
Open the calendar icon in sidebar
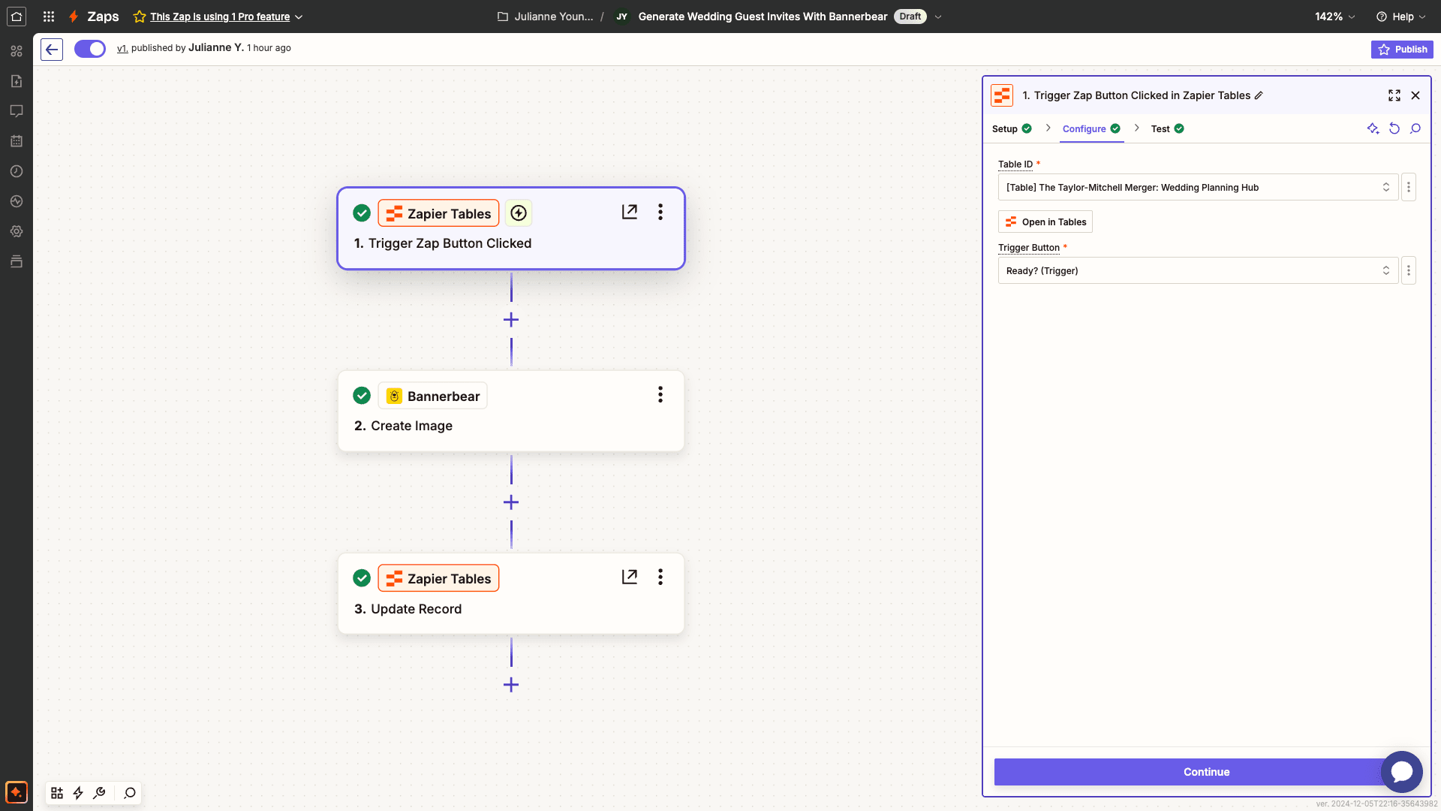click(x=17, y=141)
